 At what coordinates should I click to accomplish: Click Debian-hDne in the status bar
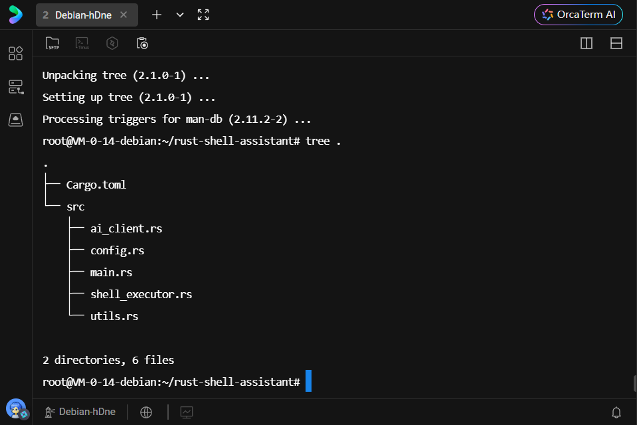click(80, 412)
